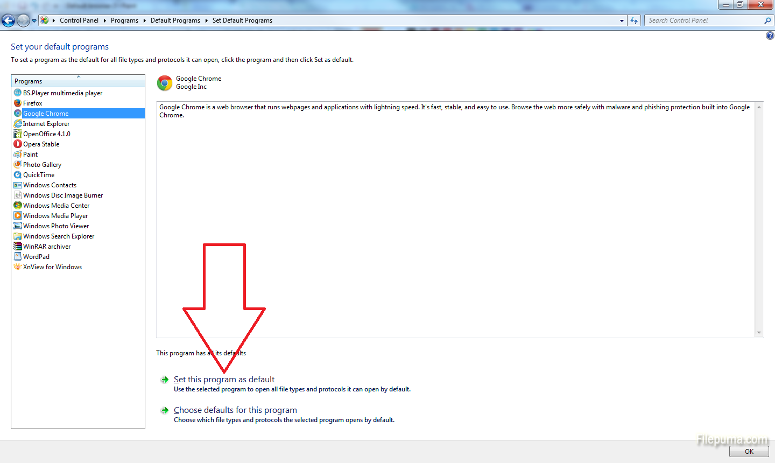Click the OpenOffice 4.1.0 icon

(18, 134)
